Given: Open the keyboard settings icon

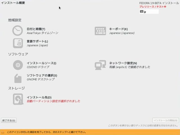Looking at the screenshot, I should tap(100, 31).
